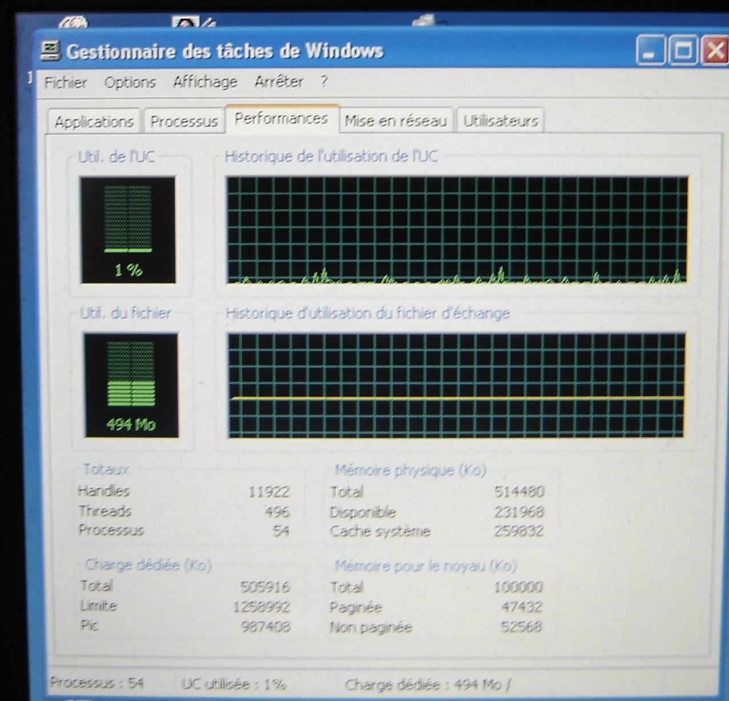Viewport: 729px width, 701px height.
Task: Select the Performances tab
Action: (281, 118)
